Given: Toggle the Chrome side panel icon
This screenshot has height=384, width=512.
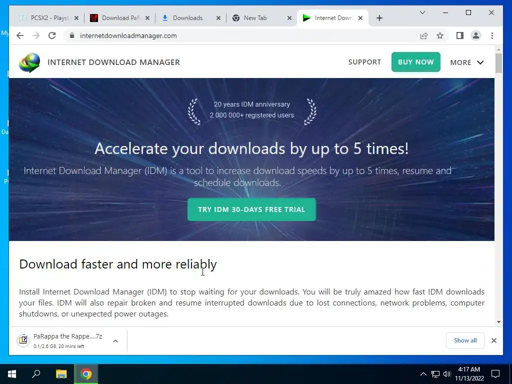Looking at the screenshot, I should click(x=460, y=35).
